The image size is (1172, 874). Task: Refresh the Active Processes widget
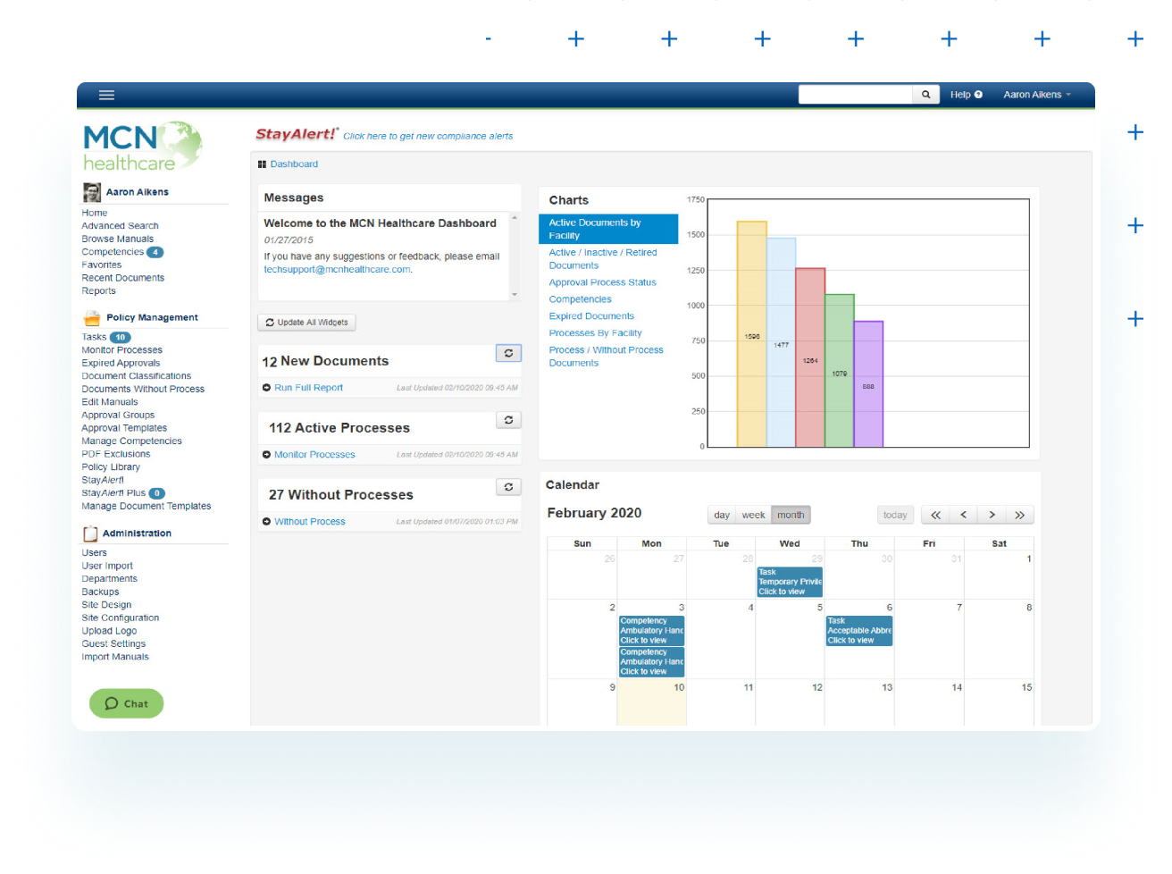click(x=508, y=420)
